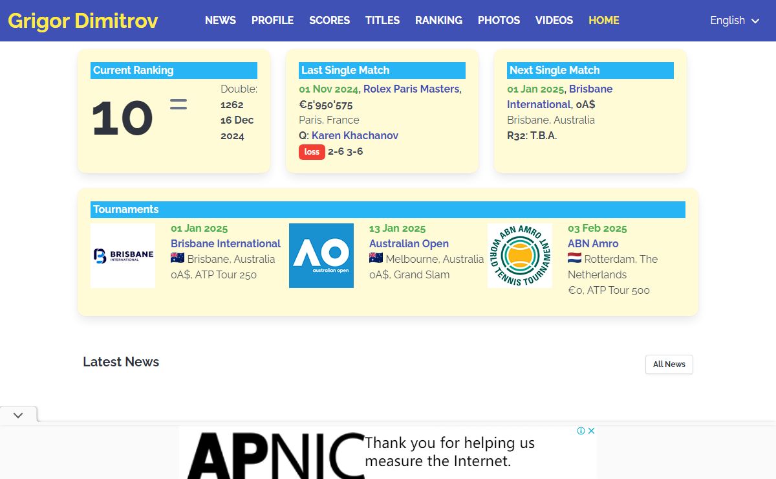Open the ABN Amro tournament link
776x479 pixels.
tap(593, 243)
